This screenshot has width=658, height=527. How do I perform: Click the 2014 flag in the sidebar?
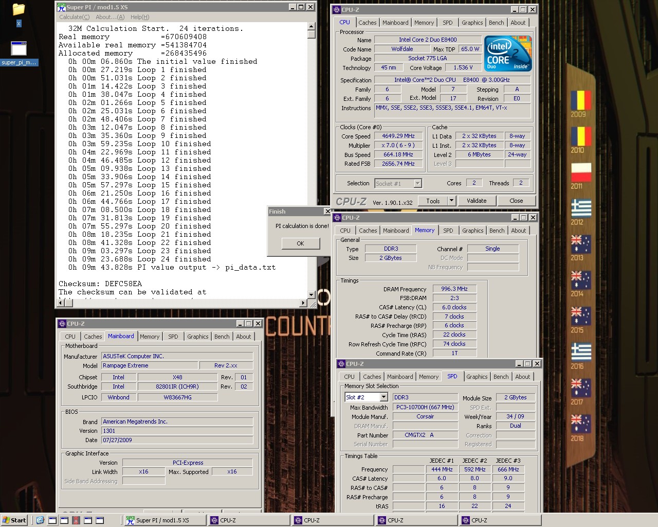(581, 280)
